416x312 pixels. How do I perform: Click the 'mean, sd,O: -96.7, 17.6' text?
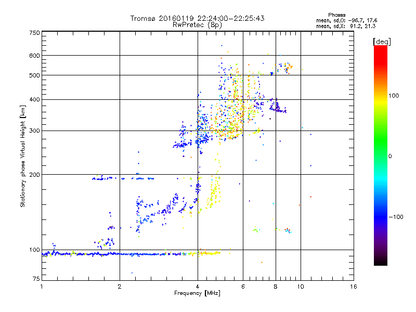[346, 20]
